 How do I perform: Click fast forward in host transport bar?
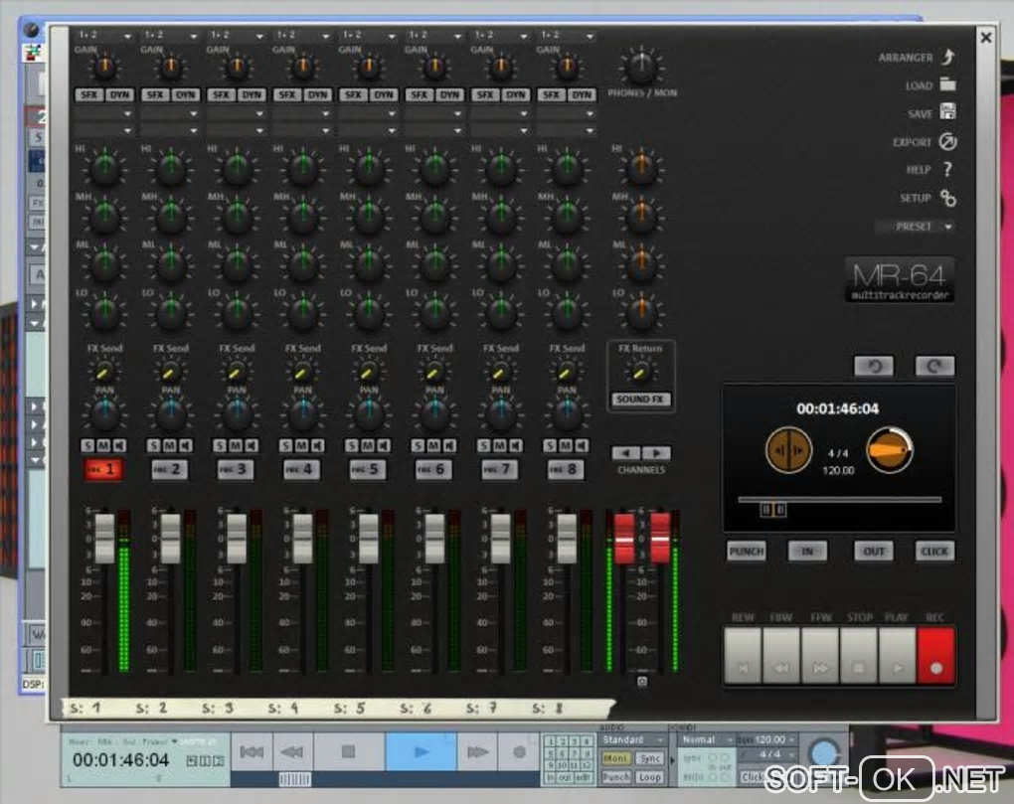[x=477, y=751]
